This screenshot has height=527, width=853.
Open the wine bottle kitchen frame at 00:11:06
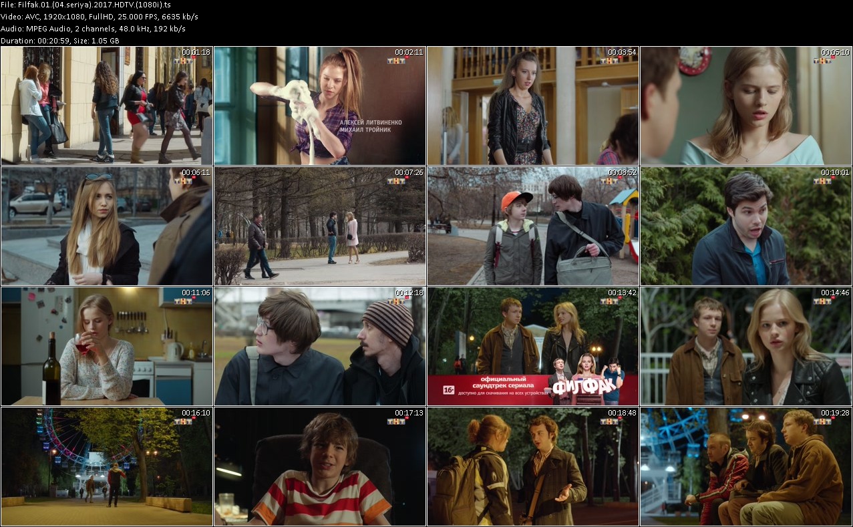click(106, 346)
